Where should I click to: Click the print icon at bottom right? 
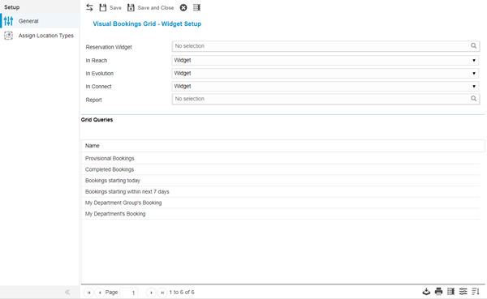pyautogui.click(x=438, y=292)
